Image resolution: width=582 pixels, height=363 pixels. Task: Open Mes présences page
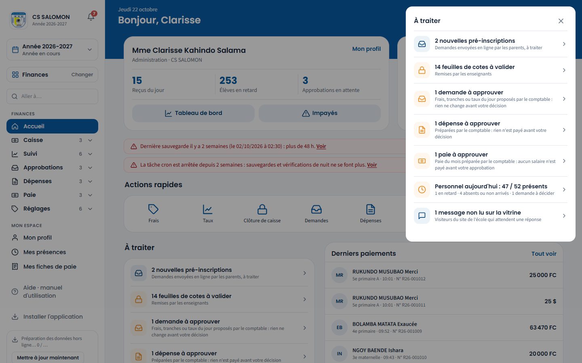click(53, 252)
